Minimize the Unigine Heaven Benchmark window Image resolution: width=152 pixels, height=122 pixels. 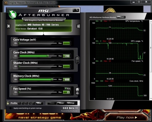(134, 2)
